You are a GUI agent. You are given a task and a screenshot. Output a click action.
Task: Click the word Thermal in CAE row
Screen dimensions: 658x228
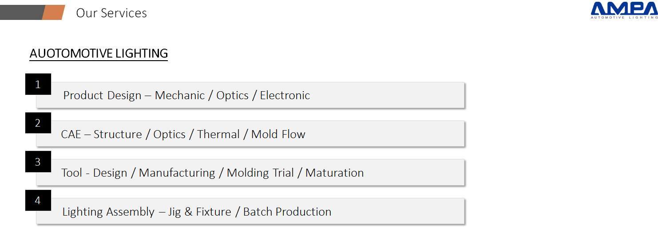tap(218, 134)
